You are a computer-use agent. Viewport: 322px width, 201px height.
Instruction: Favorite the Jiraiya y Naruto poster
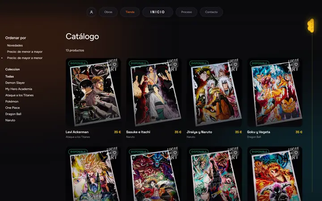point(236,64)
